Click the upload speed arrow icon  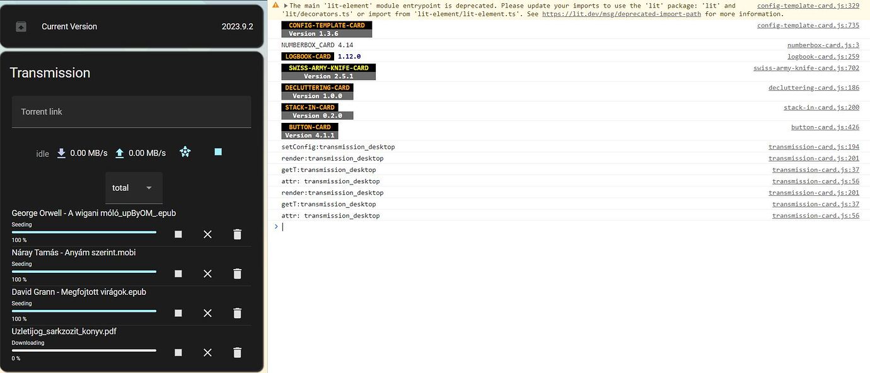(x=120, y=153)
